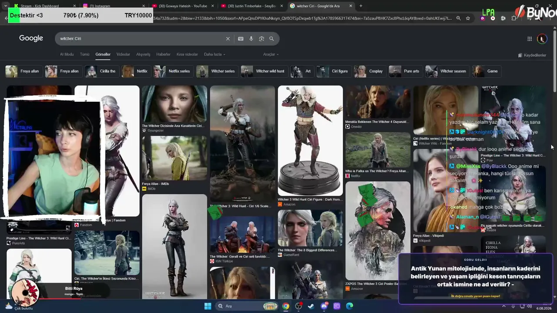Image resolution: width=557 pixels, height=313 pixels.
Task: Open the Onedio Witcher 4 image result
Action: (x=378, y=102)
